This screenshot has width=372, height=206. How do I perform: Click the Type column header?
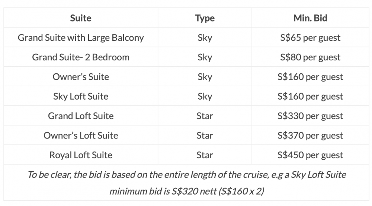pos(205,18)
